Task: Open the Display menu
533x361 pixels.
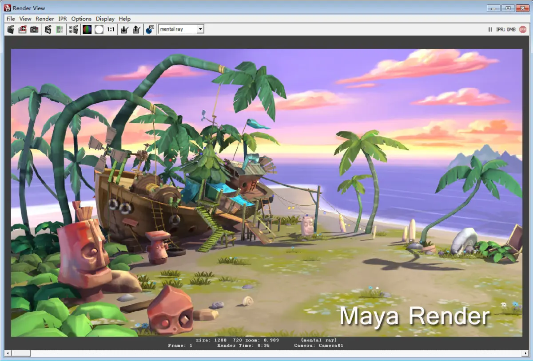Action: [105, 19]
